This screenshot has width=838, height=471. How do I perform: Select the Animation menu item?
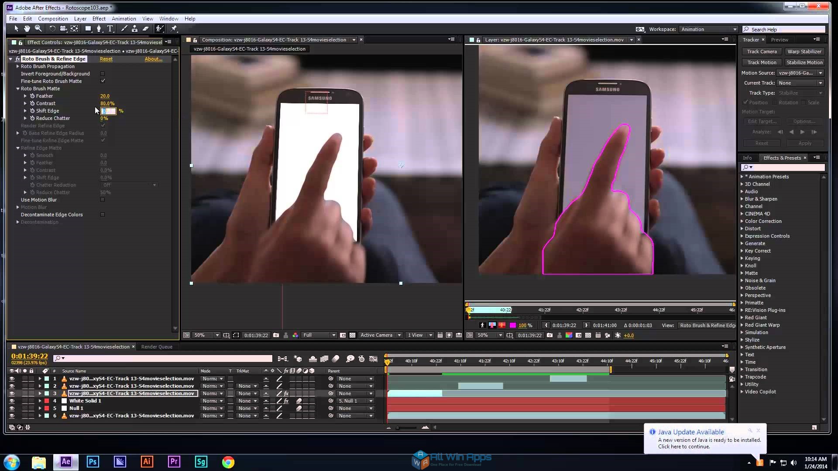click(x=123, y=18)
